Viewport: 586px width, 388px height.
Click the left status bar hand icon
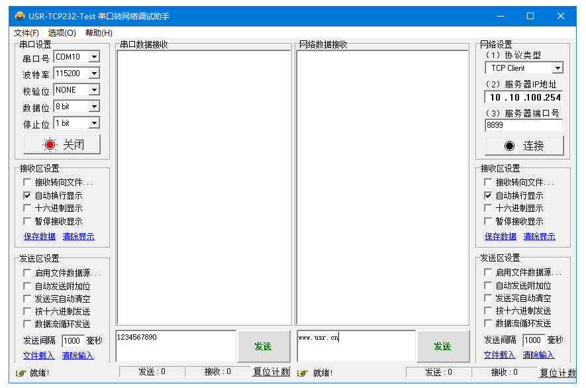tap(21, 373)
